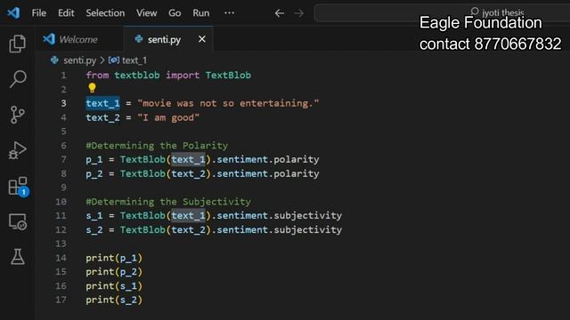Click the comment '#Determining the Polarity'
Viewport: 570px width, 320px height.
coord(157,146)
